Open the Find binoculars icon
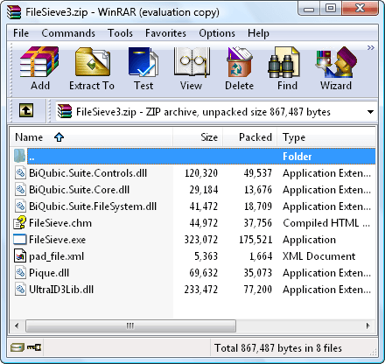 point(284,62)
